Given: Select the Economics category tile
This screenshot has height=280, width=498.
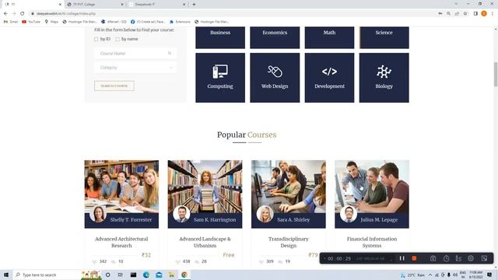Looking at the screenshot, I should (275, 37).
